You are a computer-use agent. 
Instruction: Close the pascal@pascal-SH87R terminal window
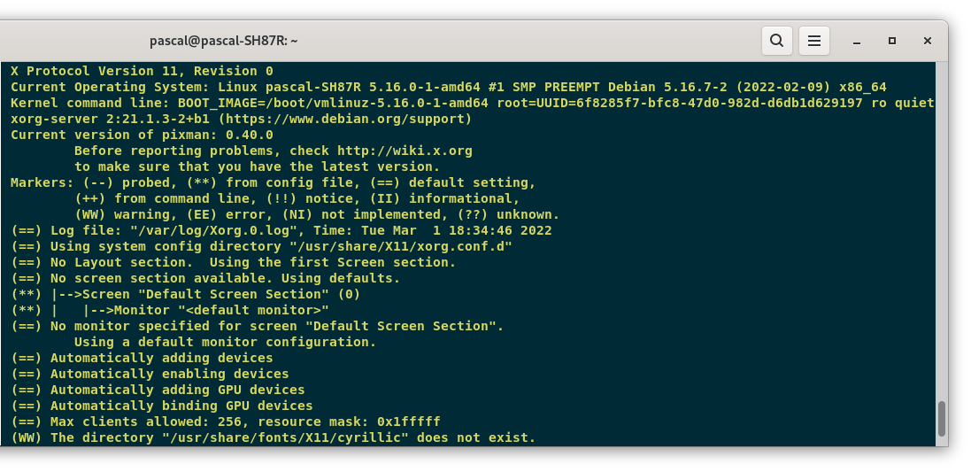point(927,41)
